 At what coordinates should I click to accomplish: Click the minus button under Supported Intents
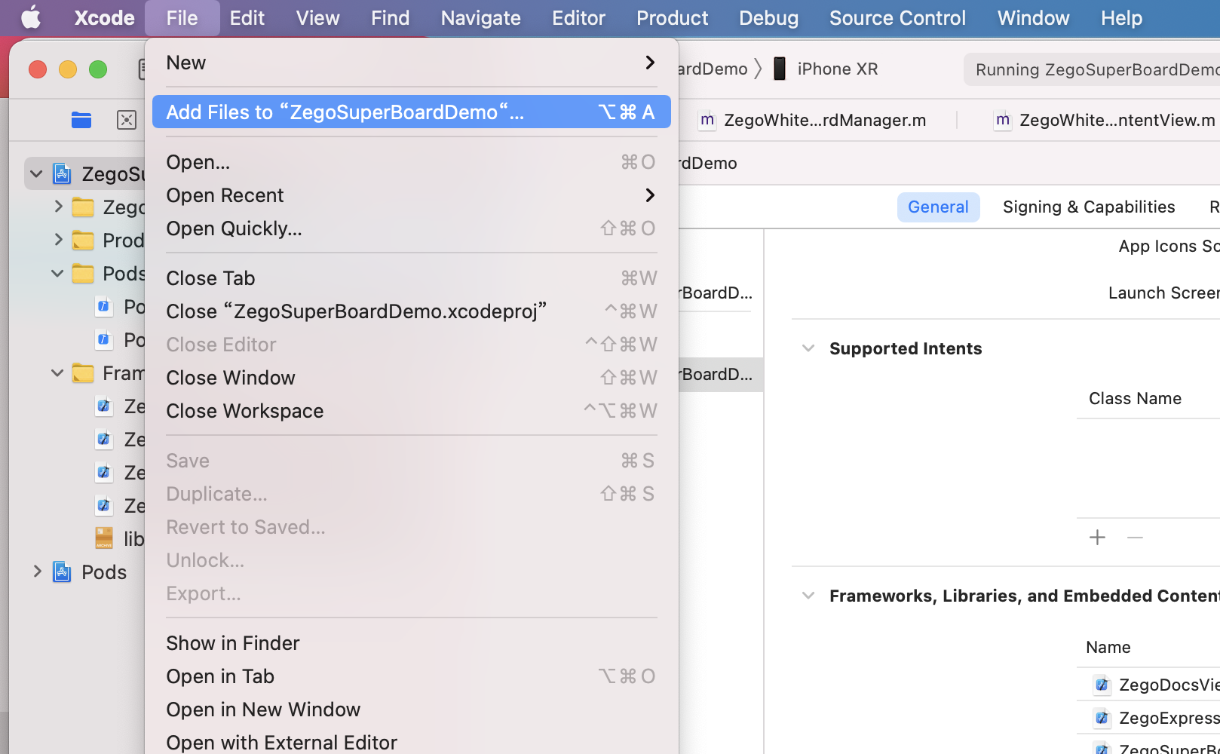tap(1135, 538)
